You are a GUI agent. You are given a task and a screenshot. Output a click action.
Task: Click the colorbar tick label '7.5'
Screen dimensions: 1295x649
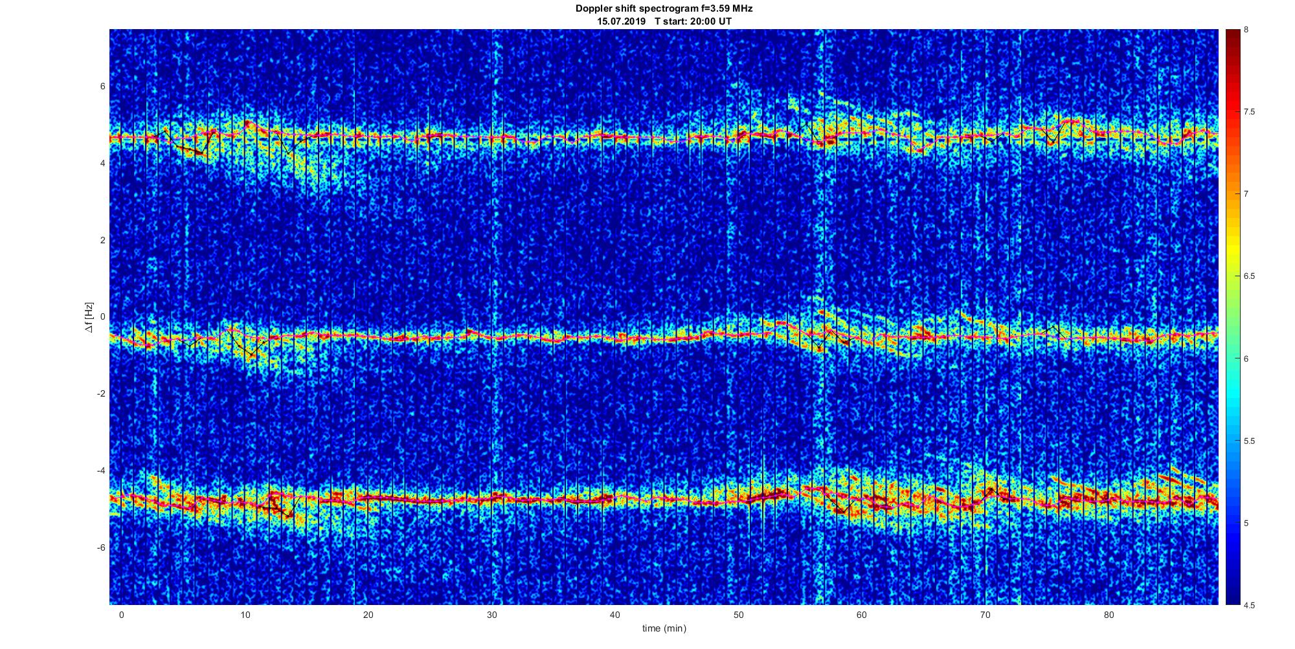point(1249,112)
